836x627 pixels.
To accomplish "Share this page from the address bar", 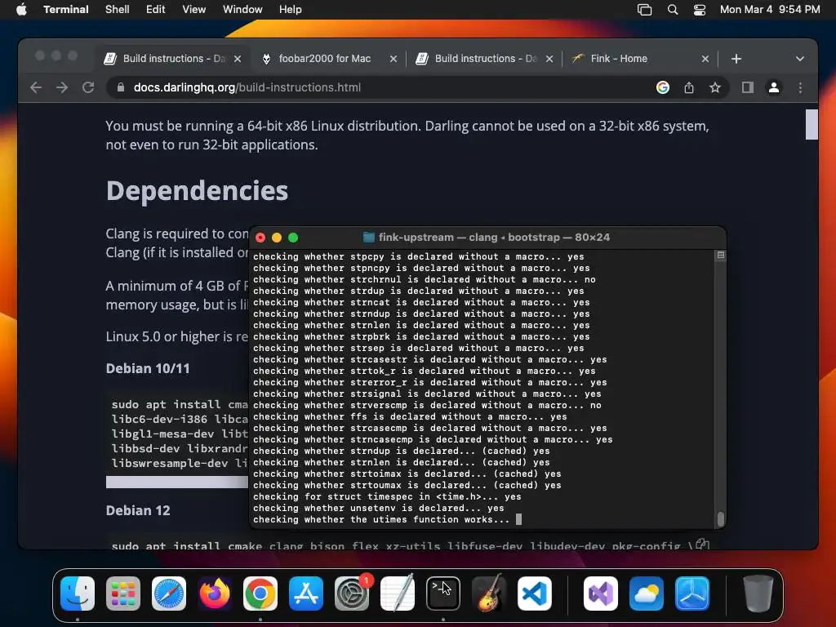I will click(x=689, y=87).
